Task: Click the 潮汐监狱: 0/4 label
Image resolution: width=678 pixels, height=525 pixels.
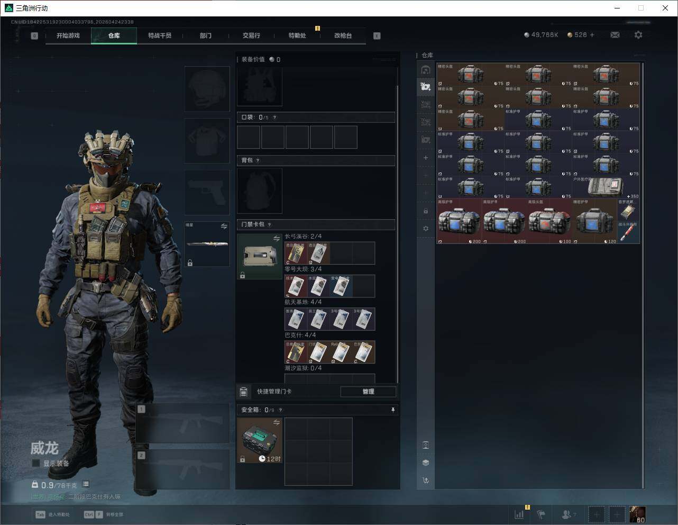Action: click(x=303, y=368)
